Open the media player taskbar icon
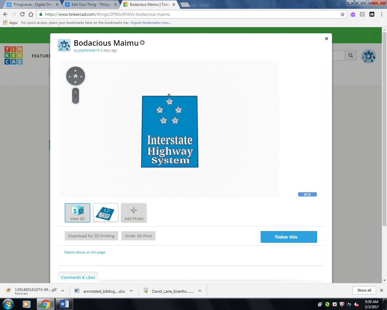The image size is (387, 310). click(x=27, y=304)
